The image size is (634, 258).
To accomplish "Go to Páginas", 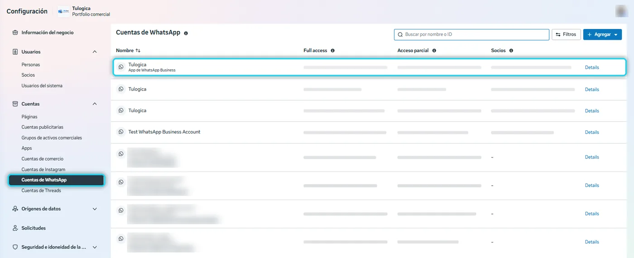I will point(29,117).
